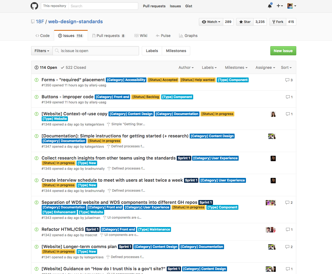Click comment icon for Separation of WDS issue
Viewport: 332px width, 274px height.
[287, 202]
